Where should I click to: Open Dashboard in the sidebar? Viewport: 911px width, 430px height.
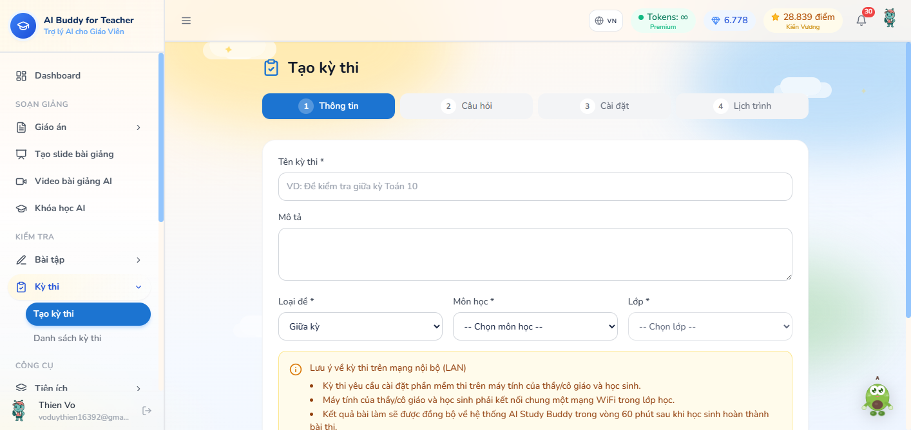79,76
